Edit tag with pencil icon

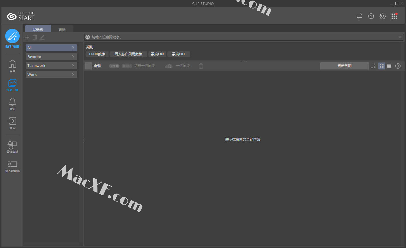pos(42,37)
